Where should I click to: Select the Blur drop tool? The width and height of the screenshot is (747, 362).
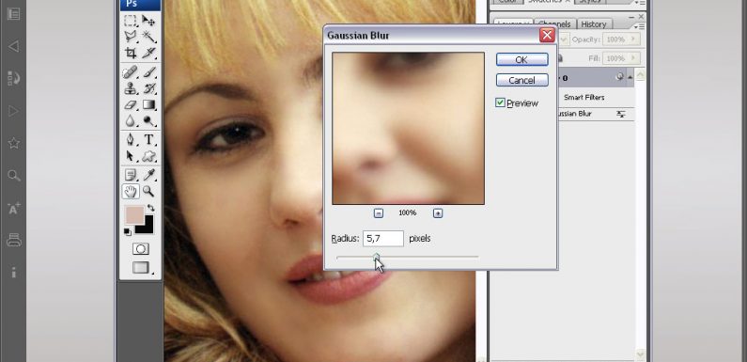pyautogui.click(x=130, y=120)
